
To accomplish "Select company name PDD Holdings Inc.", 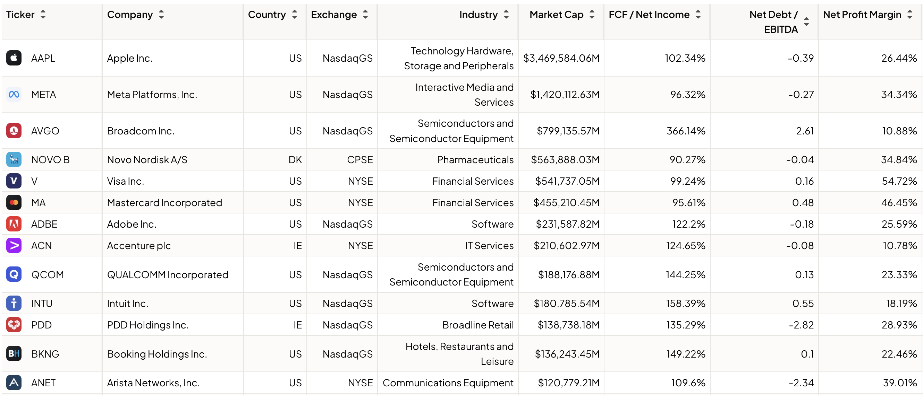I will click(x=147, y=325).
